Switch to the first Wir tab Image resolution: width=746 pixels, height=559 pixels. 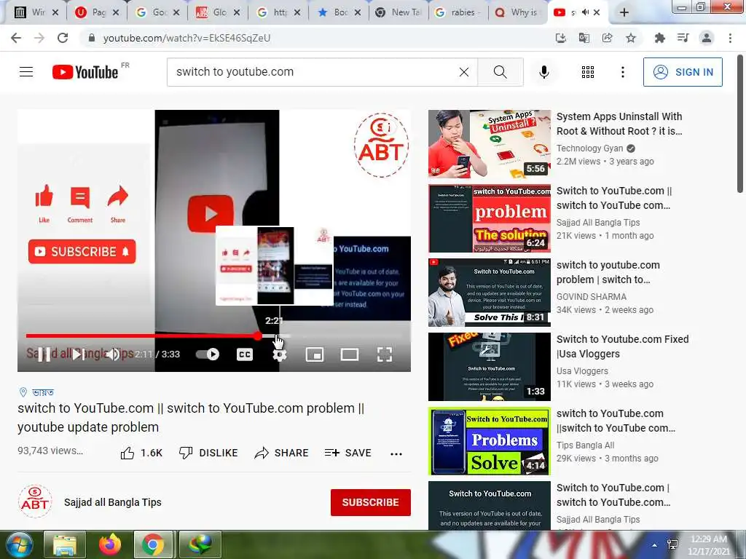tap(36, 12)
